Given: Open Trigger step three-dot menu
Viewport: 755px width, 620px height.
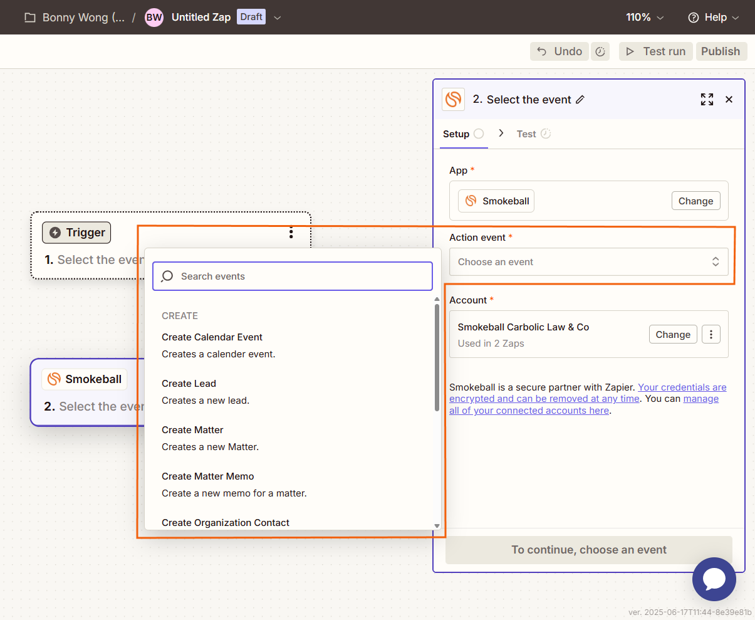Looking at the screenshot, I should 291,233.
